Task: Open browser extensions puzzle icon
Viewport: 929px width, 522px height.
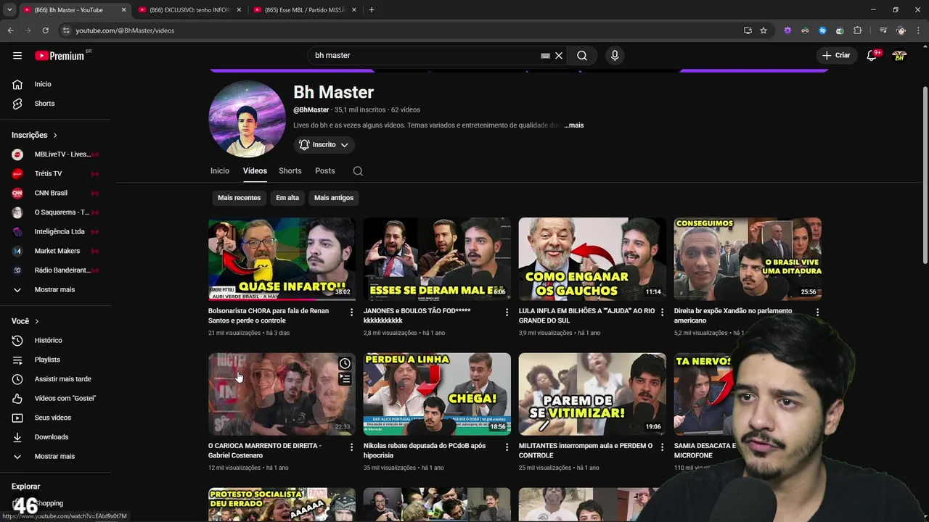Action: [x=858, y=30]
